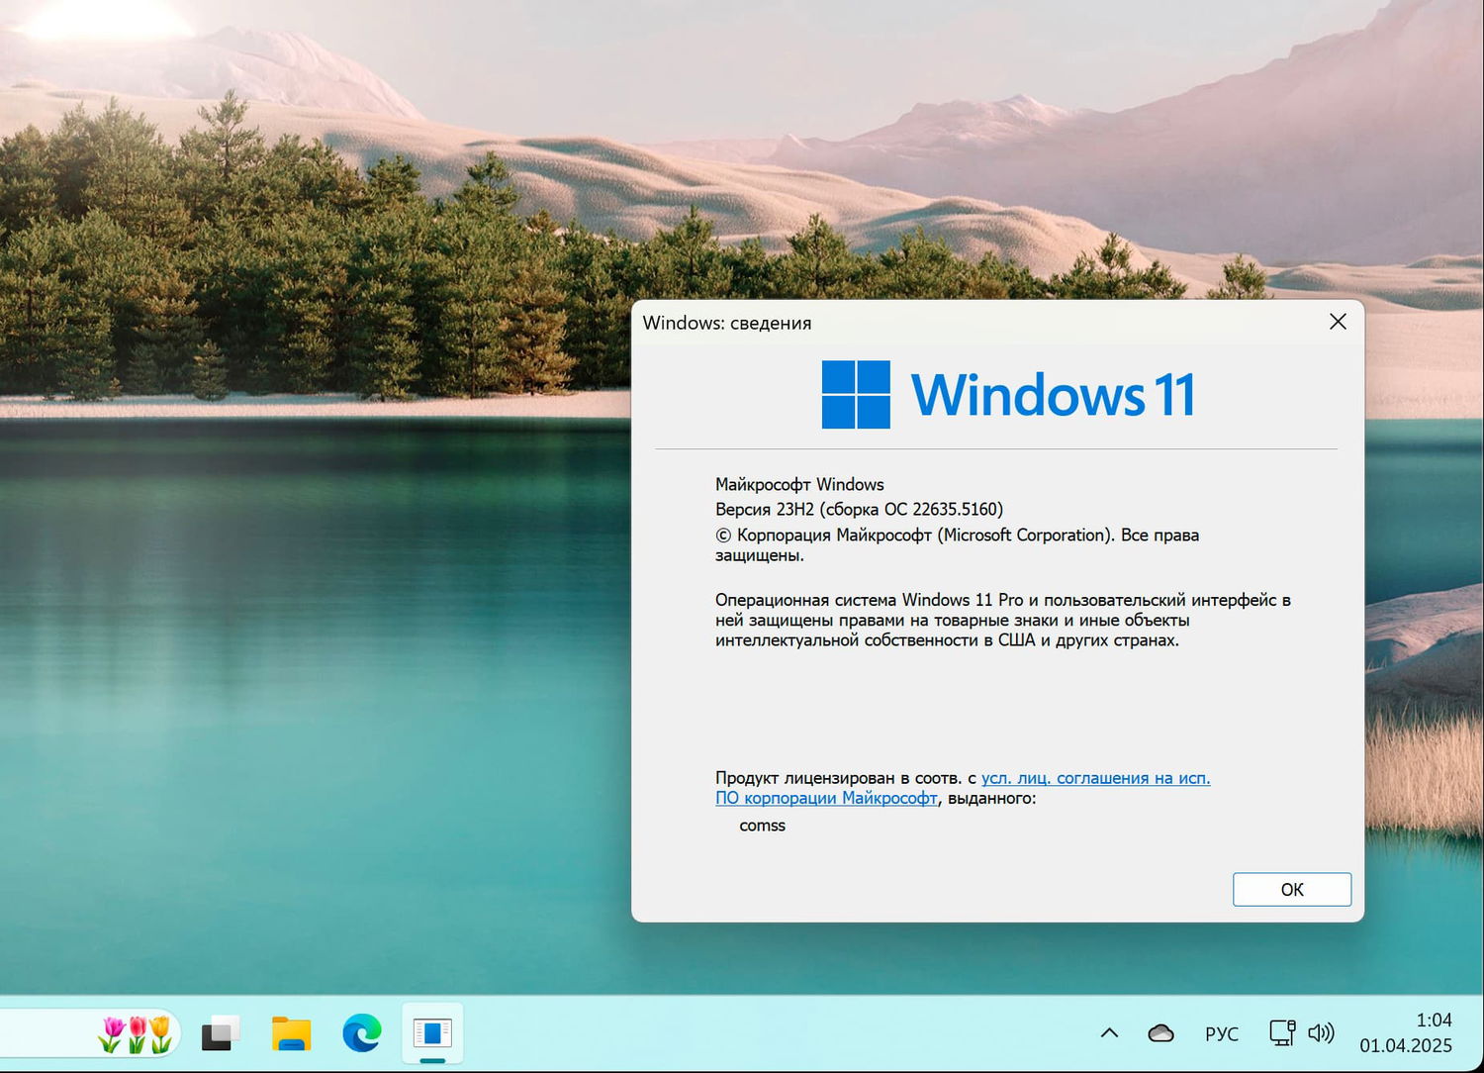Switch keyboard layout via РУС indicator
The width and height of the screenshot is (1484, 1073).
[1222, 1032]
